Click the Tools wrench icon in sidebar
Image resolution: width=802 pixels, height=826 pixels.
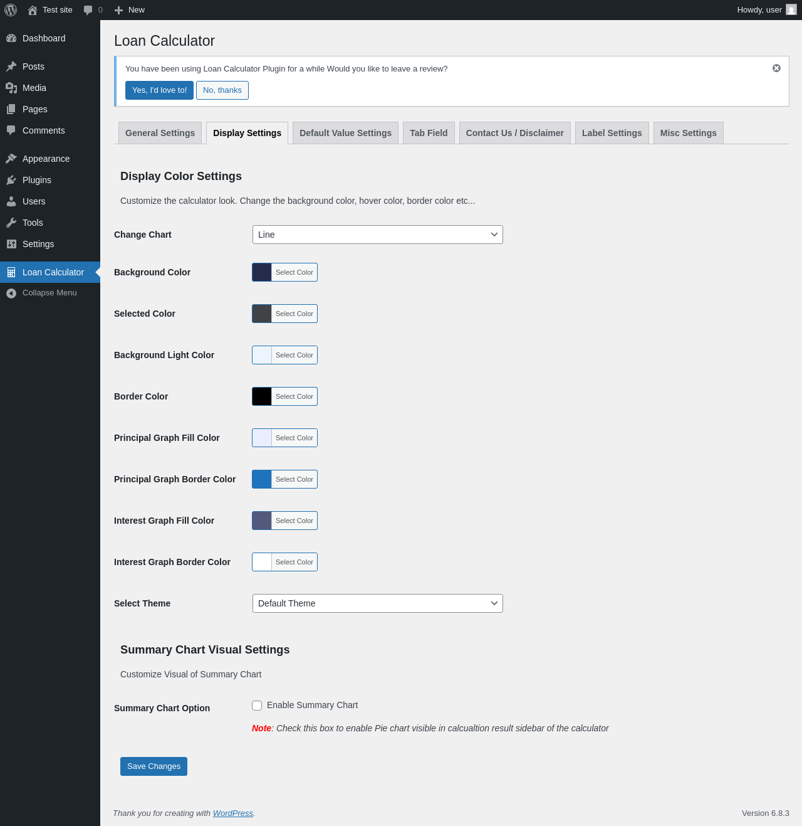pyautogui.click(x=11, y=223)
